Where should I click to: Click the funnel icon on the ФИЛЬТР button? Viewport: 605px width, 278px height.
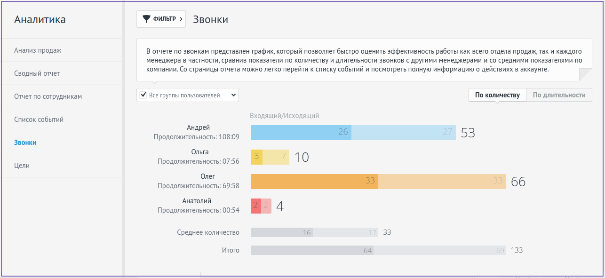coord(147,19)
